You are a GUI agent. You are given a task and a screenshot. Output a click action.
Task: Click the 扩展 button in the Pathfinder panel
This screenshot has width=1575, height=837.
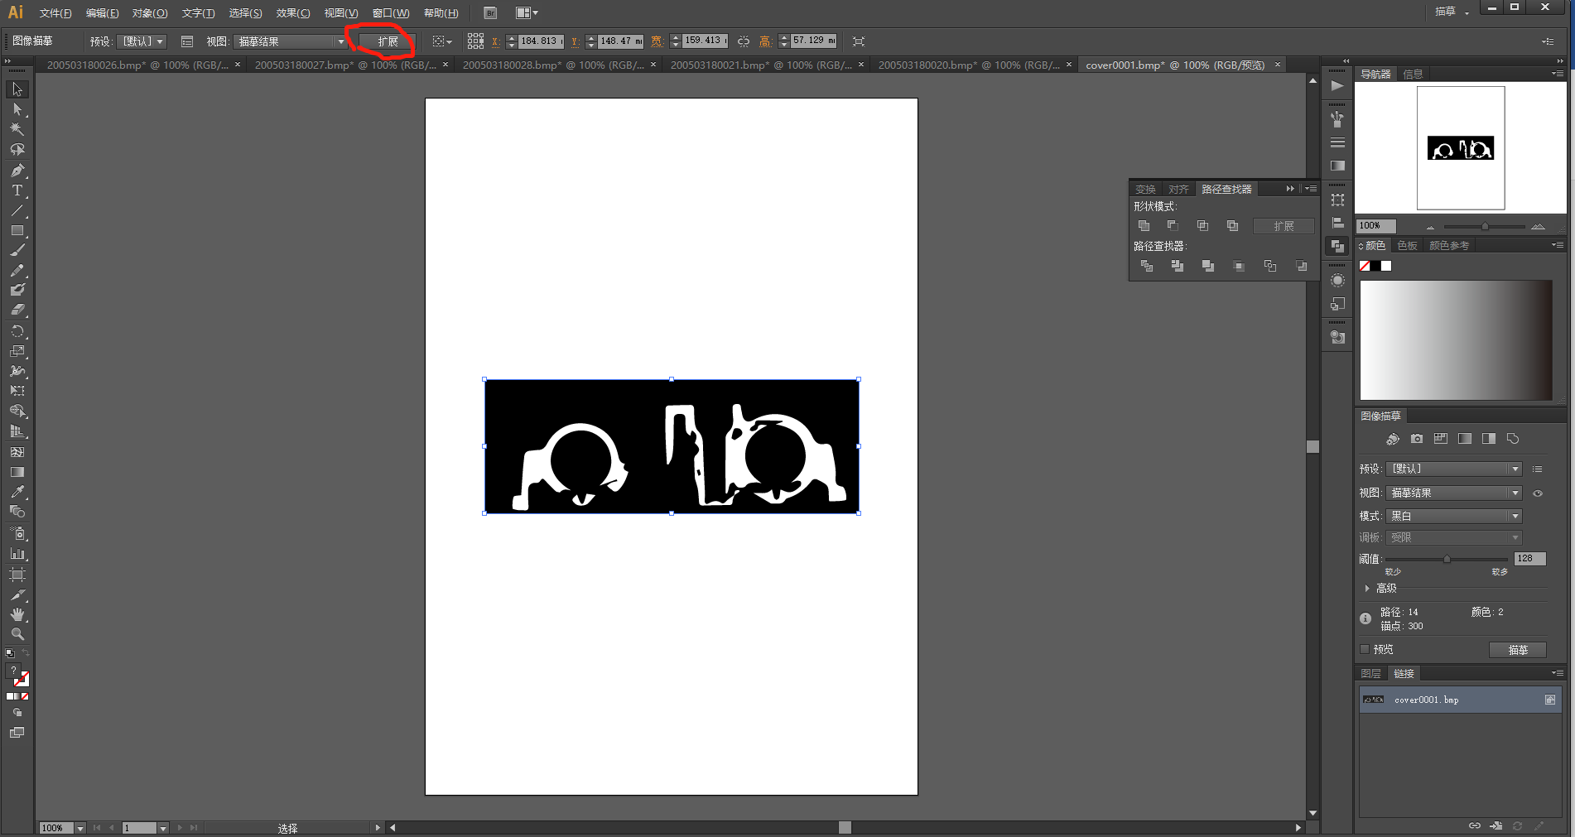click(1284, 226)
